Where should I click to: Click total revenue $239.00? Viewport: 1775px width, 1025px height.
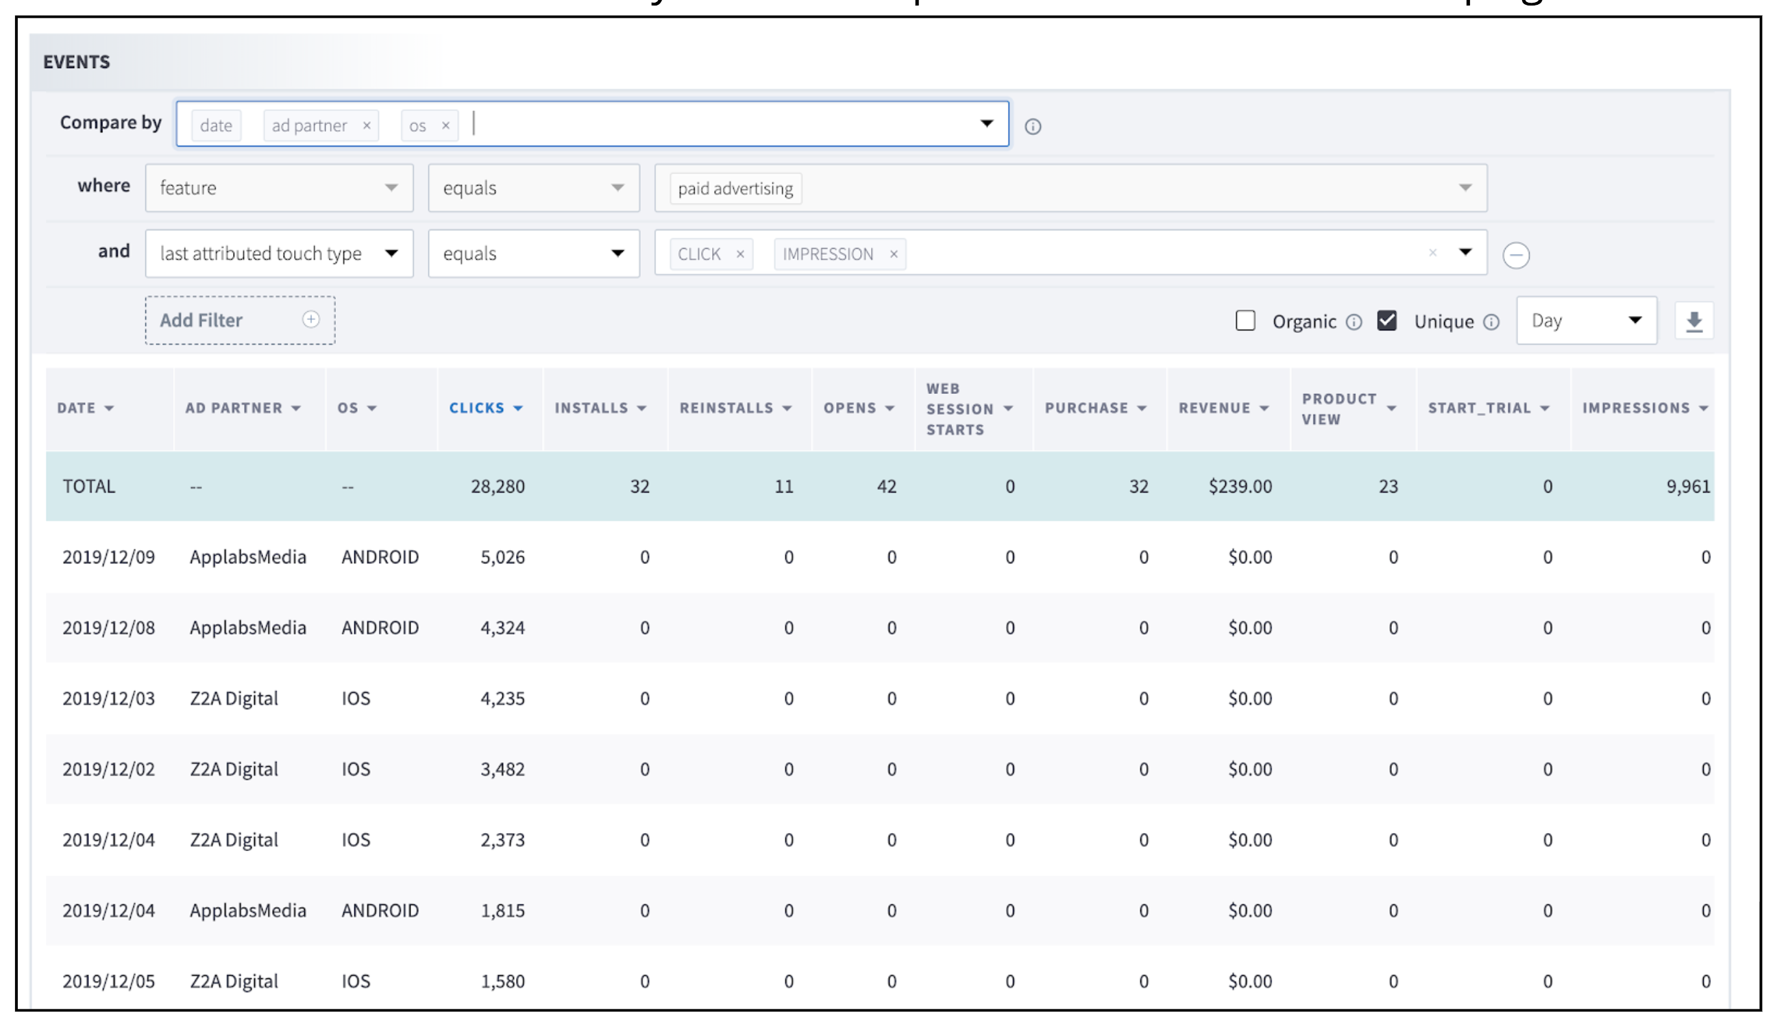click(x=1240, y=486)
